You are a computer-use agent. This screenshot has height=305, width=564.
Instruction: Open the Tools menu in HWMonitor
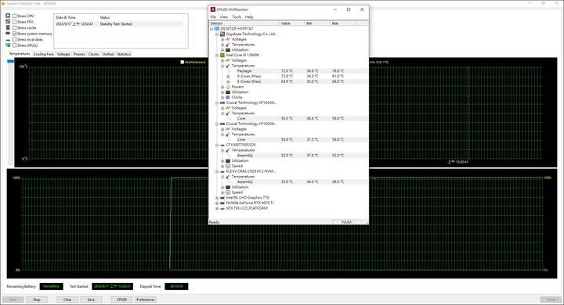point(237,17)
